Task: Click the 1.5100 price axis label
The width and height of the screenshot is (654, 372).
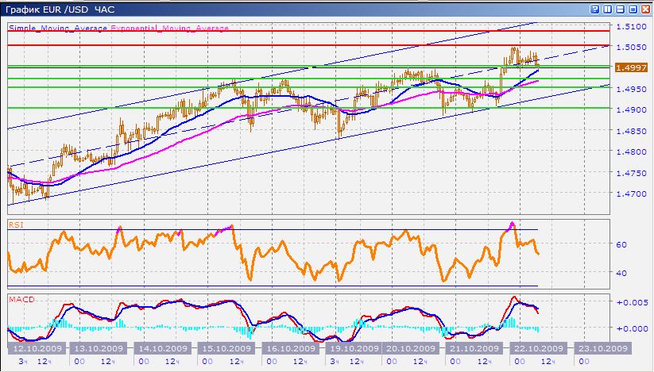Action: point(631,26)
